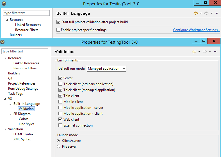
Task: Uncheck Thin client environment
Action: [60, 96]
